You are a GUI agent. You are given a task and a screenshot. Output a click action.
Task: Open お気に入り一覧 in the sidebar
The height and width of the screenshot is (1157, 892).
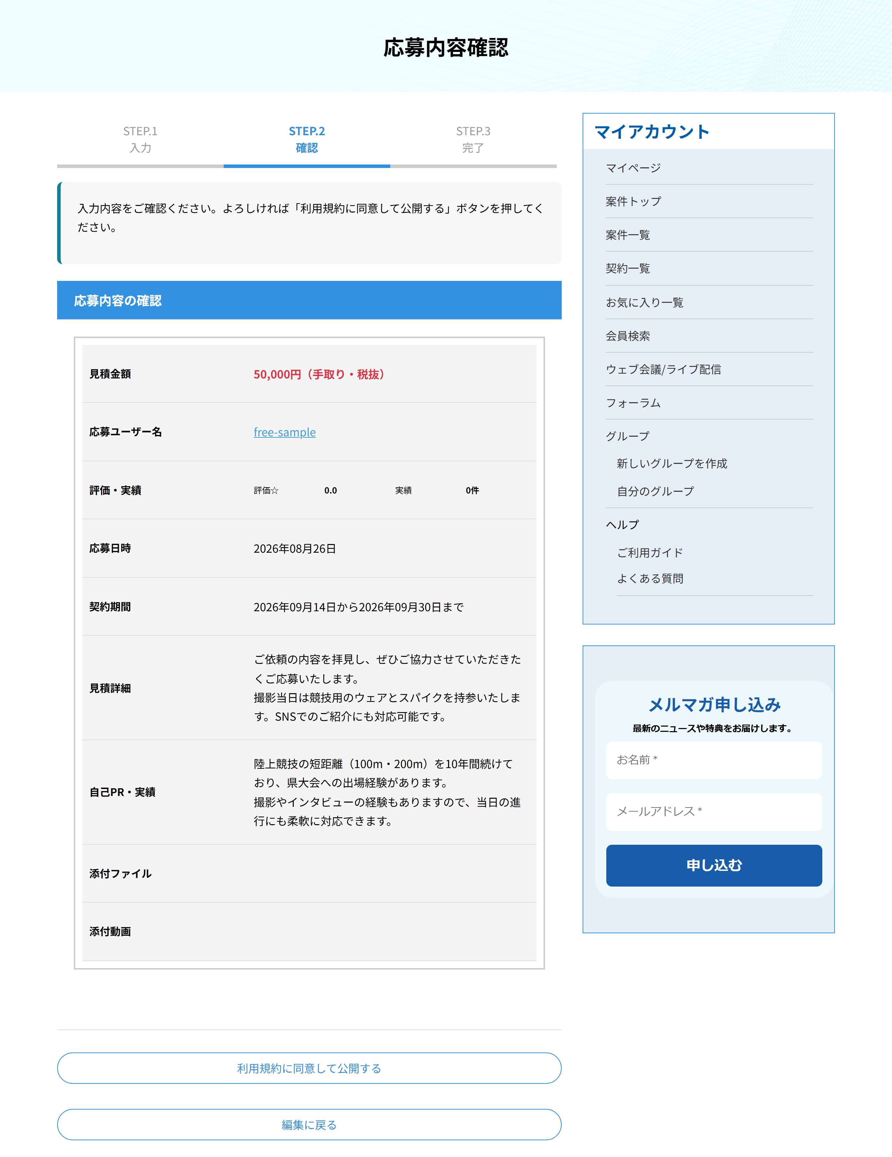645,302
